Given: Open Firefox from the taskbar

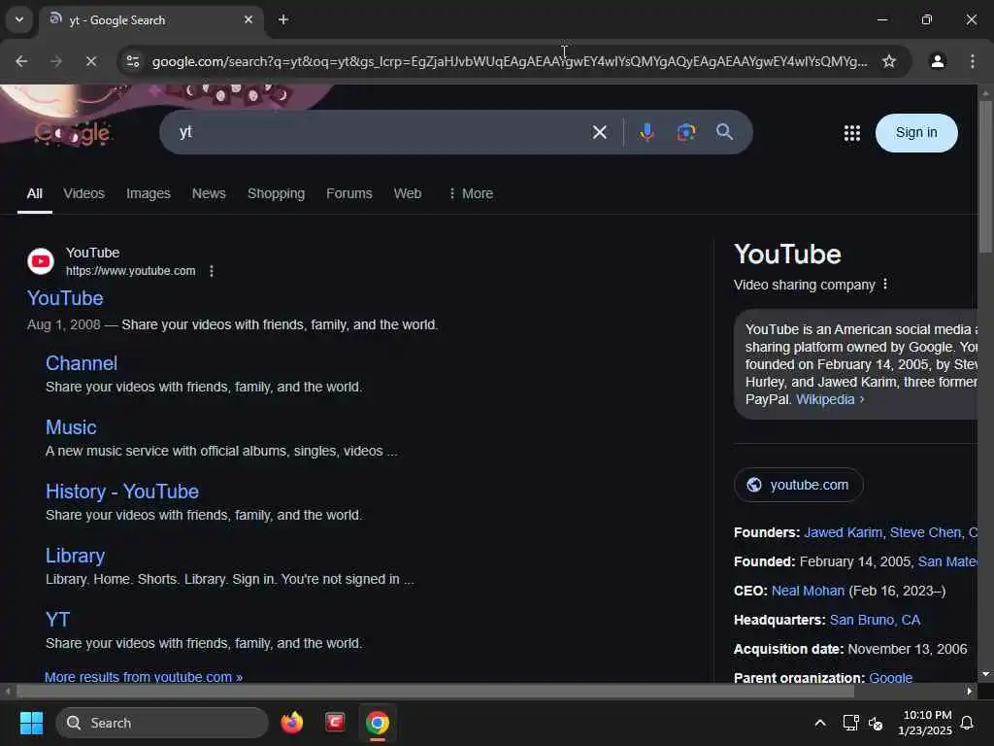Looking at the screenshot, I should coord(291,723).
